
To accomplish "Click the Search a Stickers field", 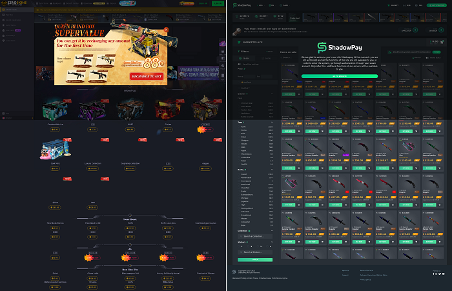I will 255,252.
